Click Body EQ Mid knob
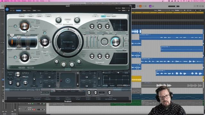 pos(100,56)
